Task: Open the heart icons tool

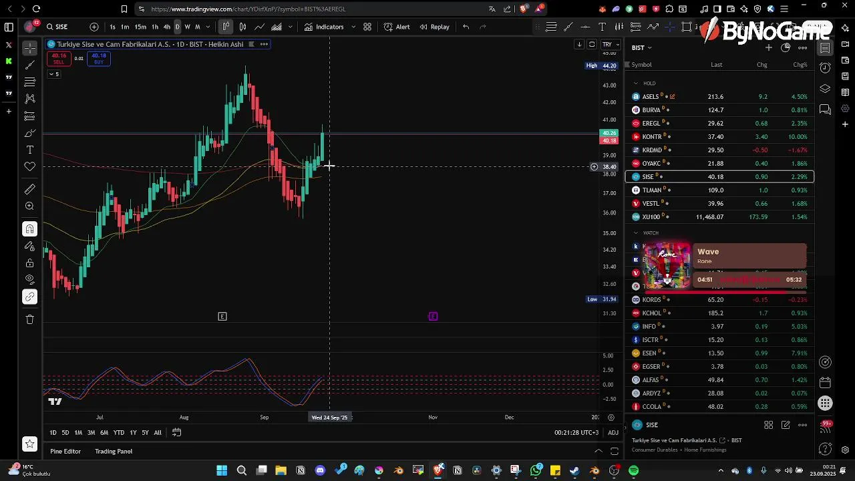Action: tap(29, 166)
